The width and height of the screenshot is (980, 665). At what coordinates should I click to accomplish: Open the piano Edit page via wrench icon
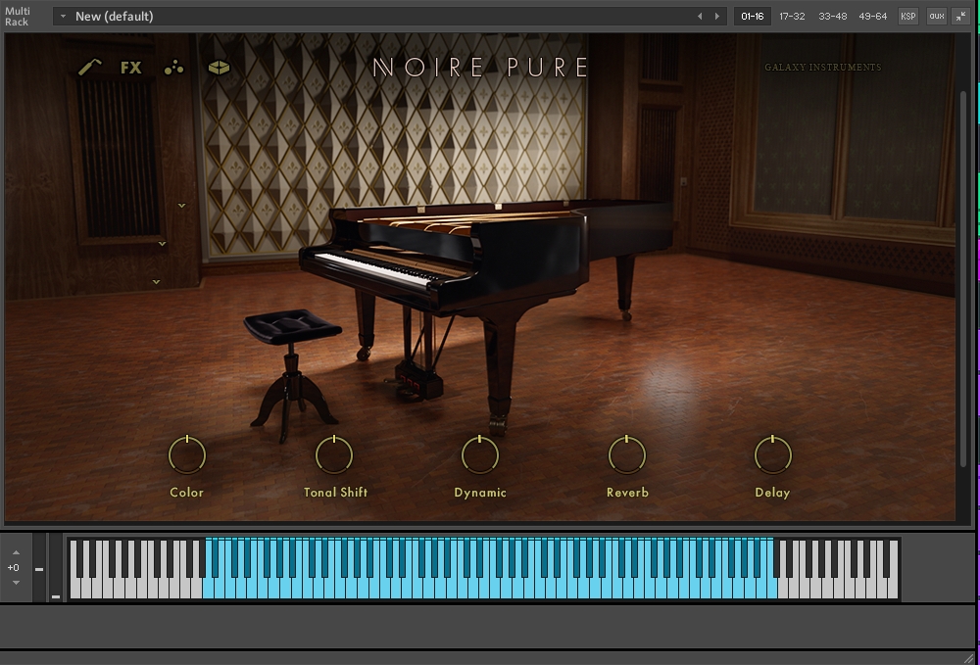click(x=90, y=67)
